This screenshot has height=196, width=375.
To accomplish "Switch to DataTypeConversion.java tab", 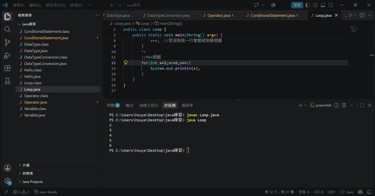I will (168, 15).
